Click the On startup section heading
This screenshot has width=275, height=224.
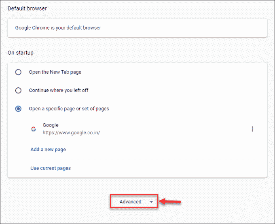(x=20, y=53)
